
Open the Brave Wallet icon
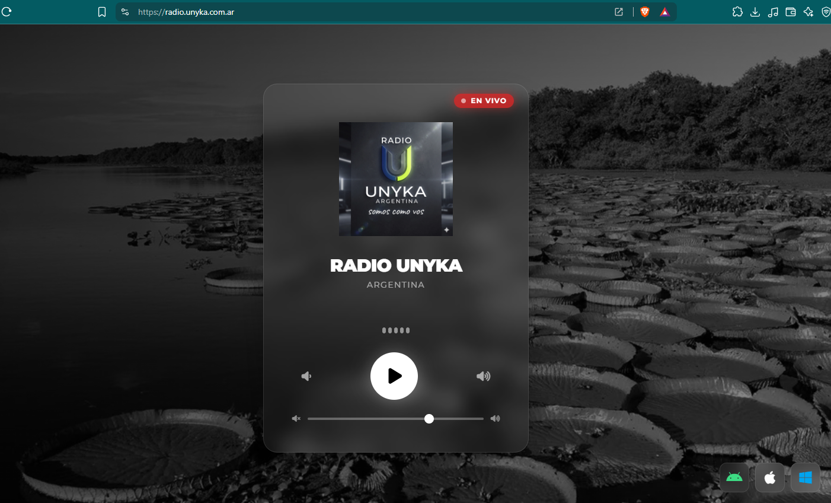(791, 12)
